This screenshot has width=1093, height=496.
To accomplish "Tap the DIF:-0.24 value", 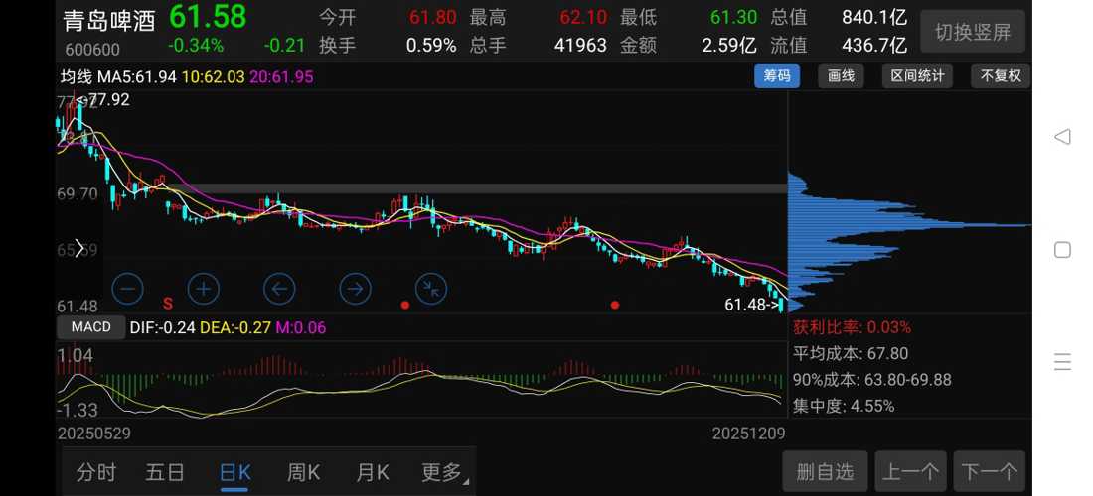I will point(162,327).
